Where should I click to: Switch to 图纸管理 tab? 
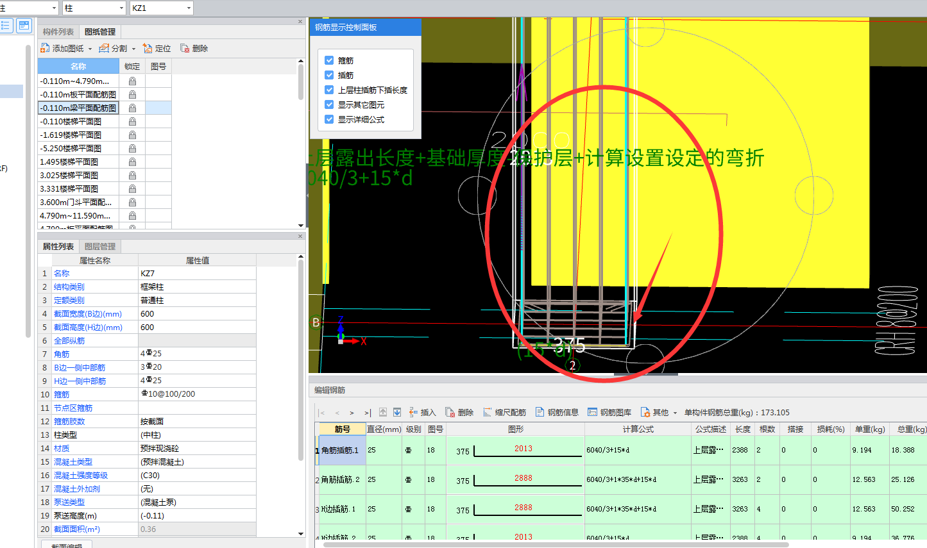point(100,32)
